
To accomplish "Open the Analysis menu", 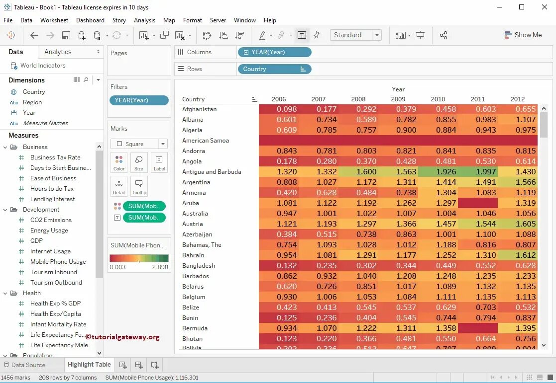I will [144, 20].
